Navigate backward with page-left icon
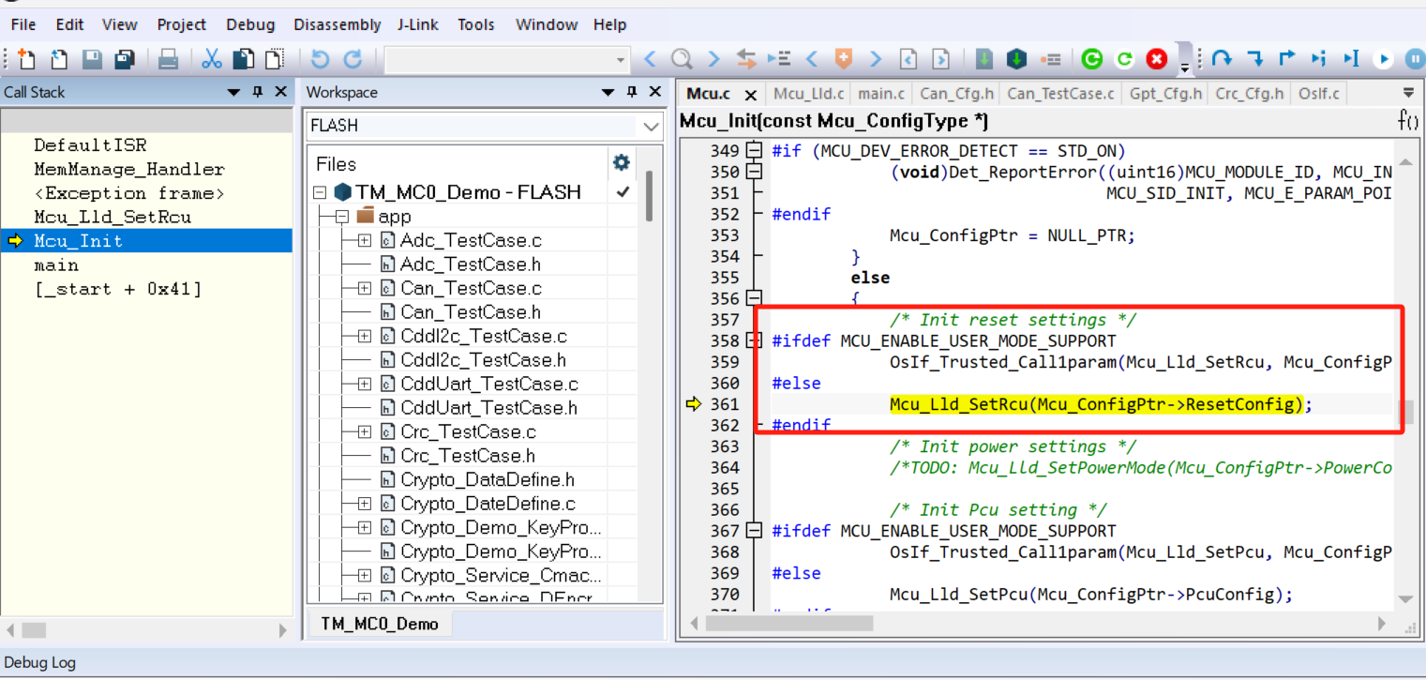The height and width of the screenshot is (680, 1426). pyautogui.click(x=908, y=59)
